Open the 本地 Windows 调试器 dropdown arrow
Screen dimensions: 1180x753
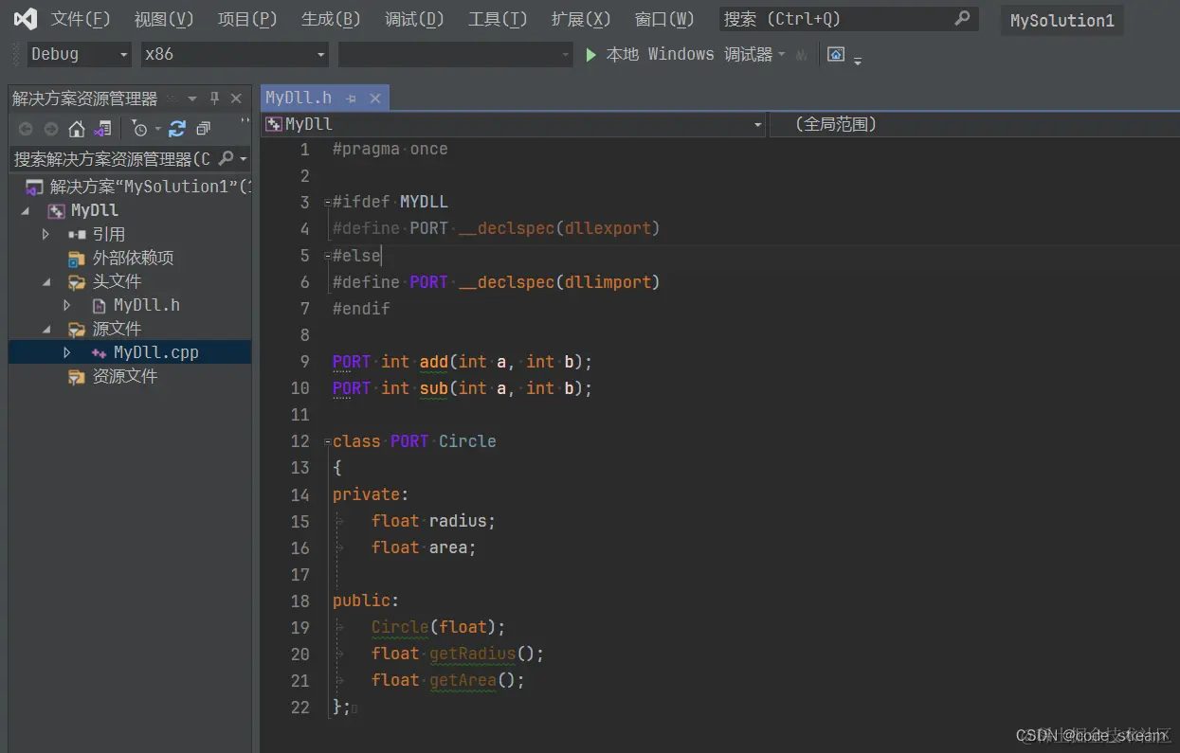click(x=782, y=55)
